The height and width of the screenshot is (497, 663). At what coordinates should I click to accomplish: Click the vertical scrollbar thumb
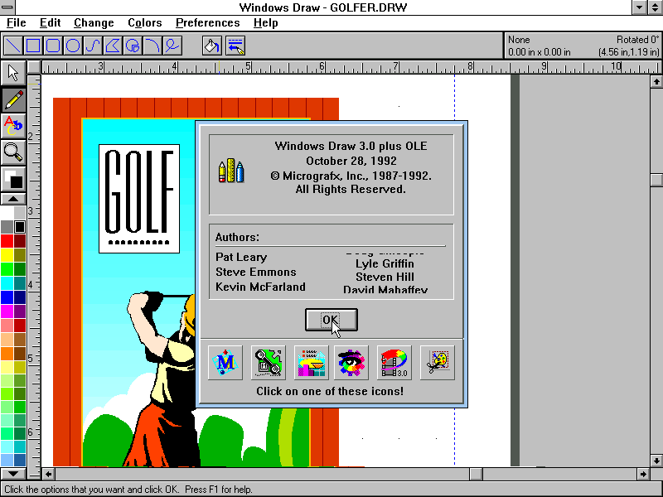(x=656, y=180)
